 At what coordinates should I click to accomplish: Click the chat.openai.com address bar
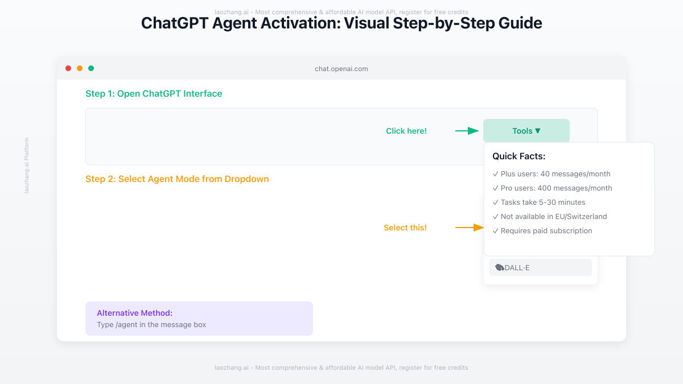(x=341, y=69)
